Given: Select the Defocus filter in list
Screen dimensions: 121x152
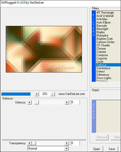Looking at the screenshot, I should point(108,65).
